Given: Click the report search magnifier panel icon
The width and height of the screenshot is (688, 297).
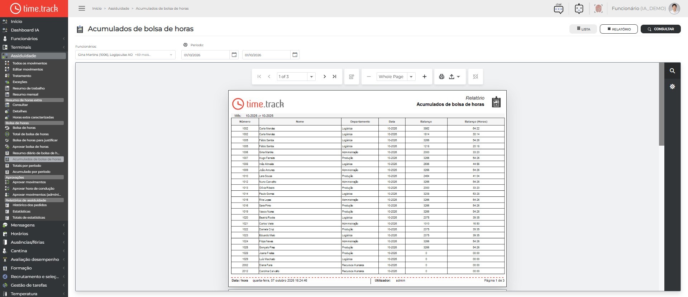Looking at the screenshot, I should point(672,71).
